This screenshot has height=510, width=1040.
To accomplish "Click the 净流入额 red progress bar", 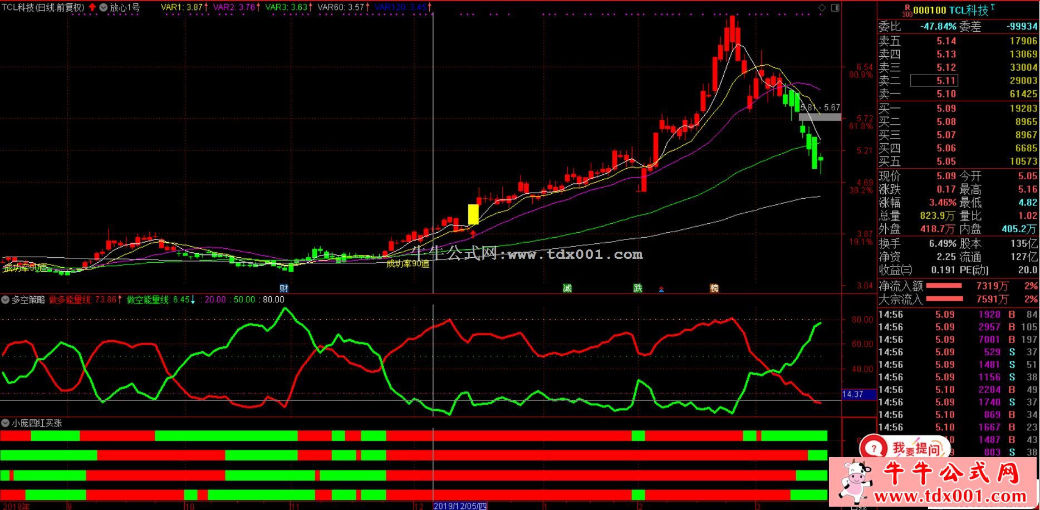I will [944, 286].
